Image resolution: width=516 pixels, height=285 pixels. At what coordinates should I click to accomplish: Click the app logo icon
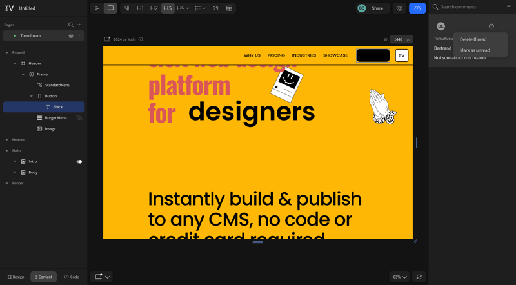[x=9, y=8]
